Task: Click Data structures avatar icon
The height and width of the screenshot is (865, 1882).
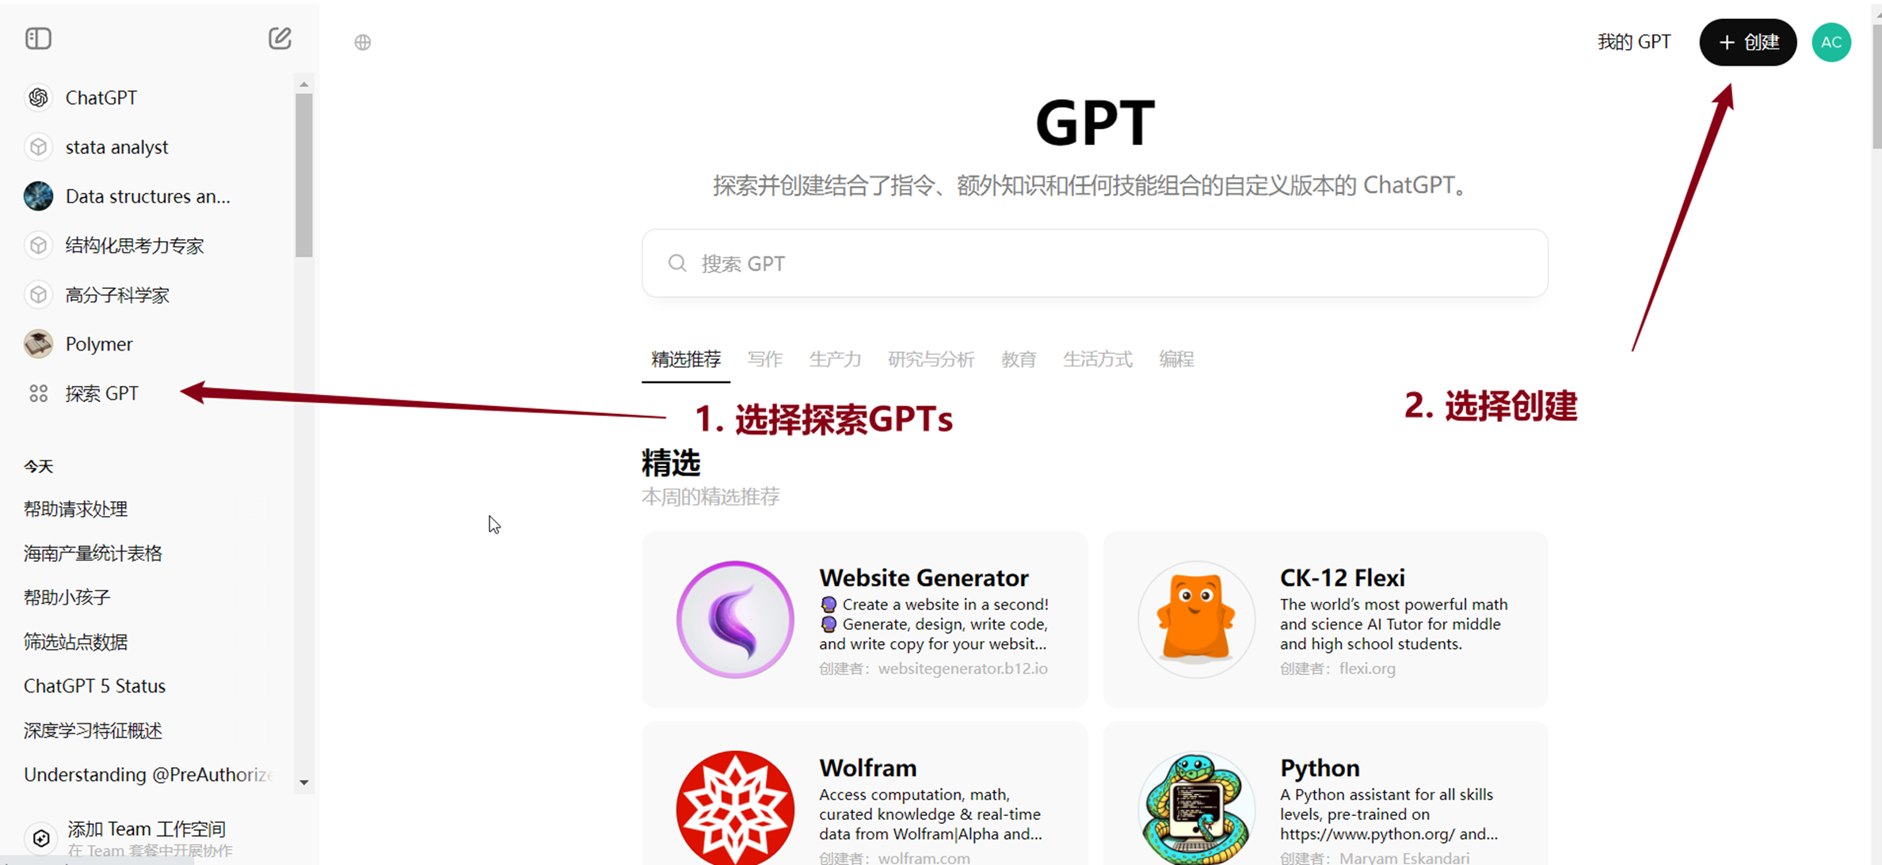Action: (x=38, y=196)
